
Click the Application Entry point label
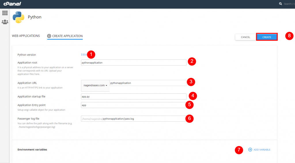coord(31,105)
